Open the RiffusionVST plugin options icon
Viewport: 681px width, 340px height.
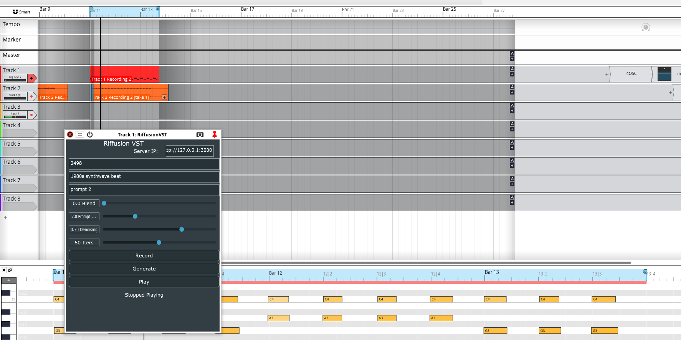pos(80,134)
